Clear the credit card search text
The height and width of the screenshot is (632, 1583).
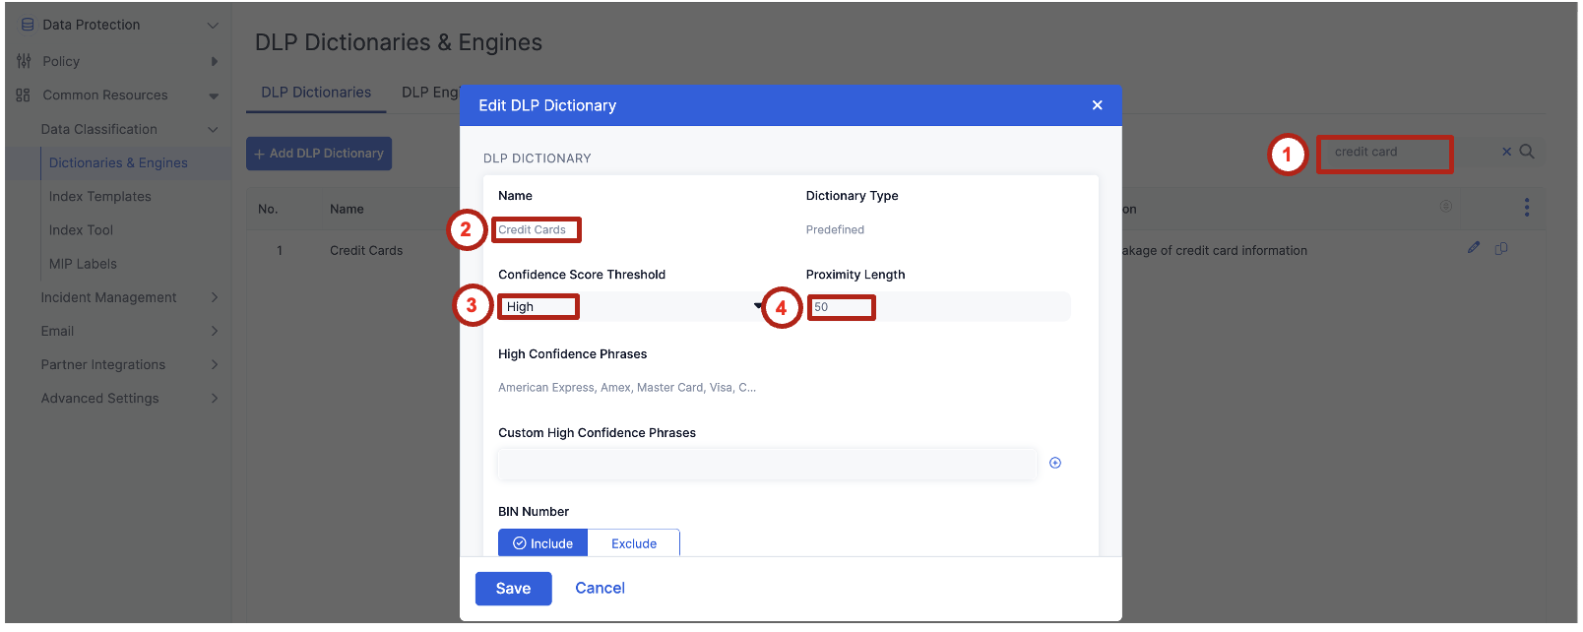click(1506, 152)
